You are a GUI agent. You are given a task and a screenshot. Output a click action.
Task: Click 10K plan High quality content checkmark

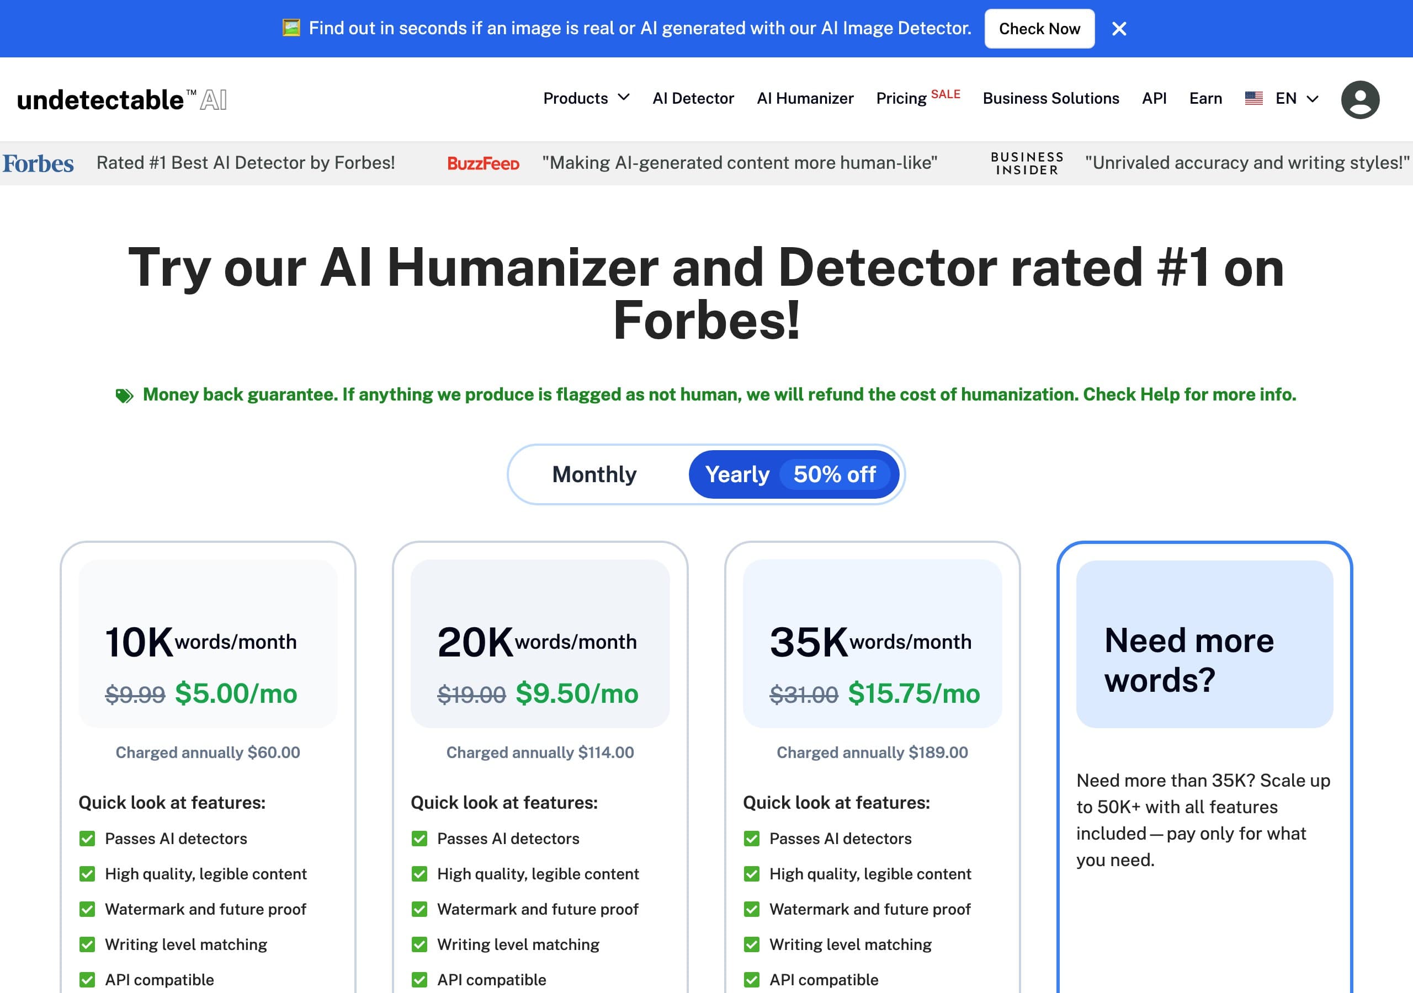pyautogui.click(x=87, y=874)
